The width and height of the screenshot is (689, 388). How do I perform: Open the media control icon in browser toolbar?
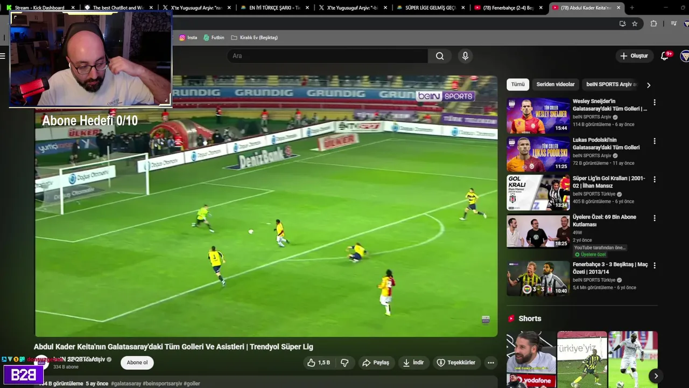(674, 24)
